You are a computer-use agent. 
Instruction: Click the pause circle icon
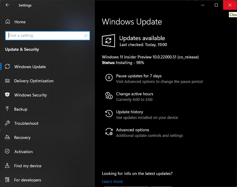pyautogui.click(x=109, y=78)
